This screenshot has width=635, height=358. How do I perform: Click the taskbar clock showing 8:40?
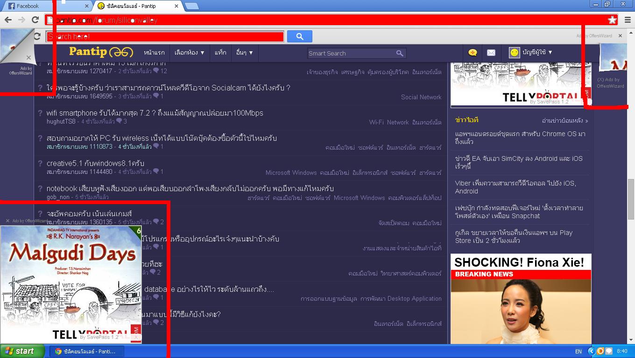(x=622, y=351)
